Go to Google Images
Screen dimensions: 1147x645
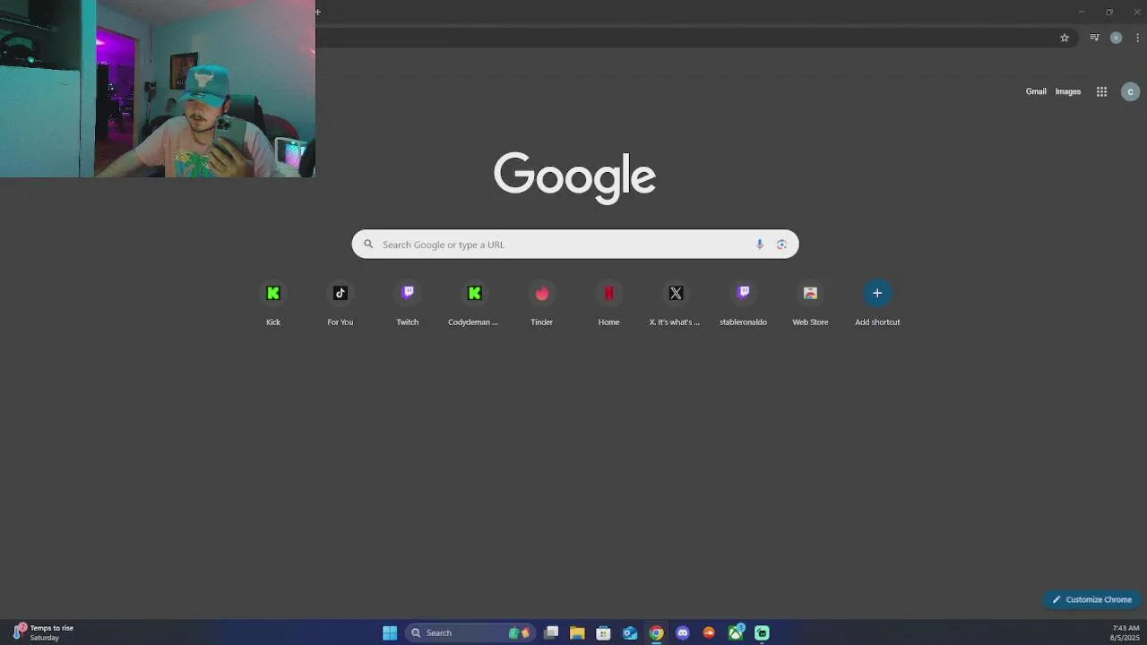coord(1067,91)
